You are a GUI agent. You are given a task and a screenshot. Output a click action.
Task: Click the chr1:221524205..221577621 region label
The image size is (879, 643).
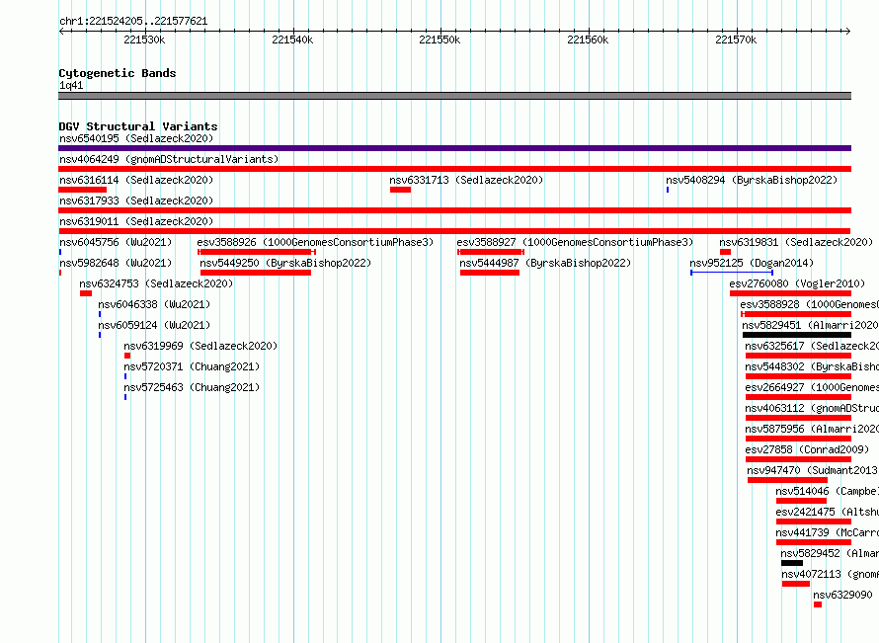(x=133, y=22)
